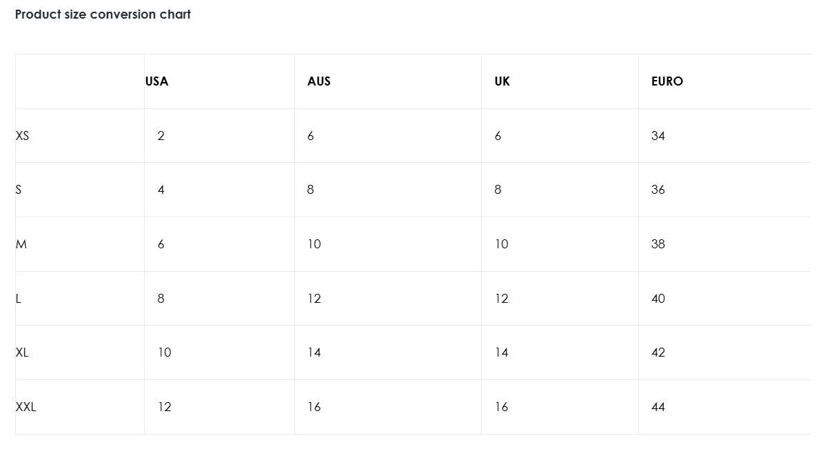The image size is (823, 458).
Task: Select the EURO column header
Action: 667,81
